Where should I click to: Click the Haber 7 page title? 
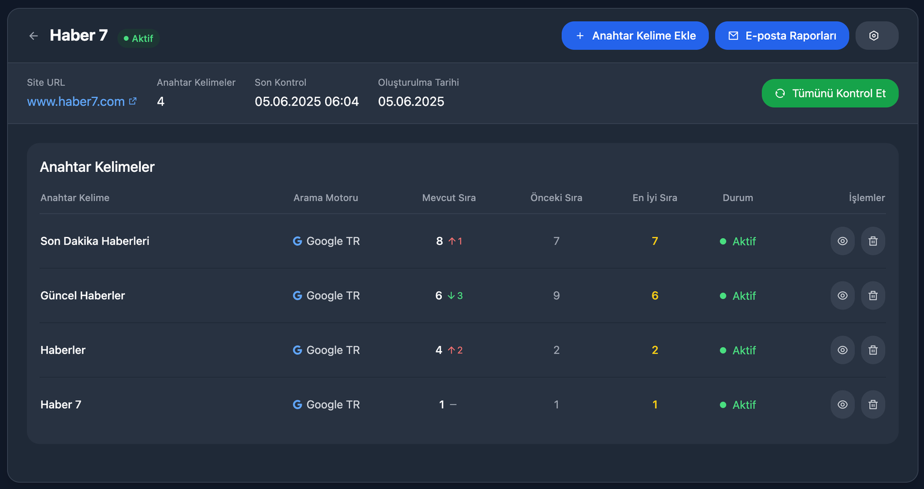[79, 36]
